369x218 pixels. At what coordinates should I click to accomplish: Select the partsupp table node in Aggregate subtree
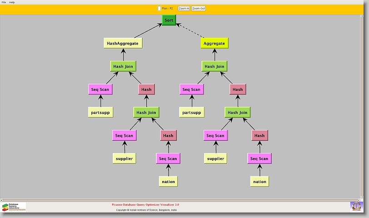tap(191, 112)
